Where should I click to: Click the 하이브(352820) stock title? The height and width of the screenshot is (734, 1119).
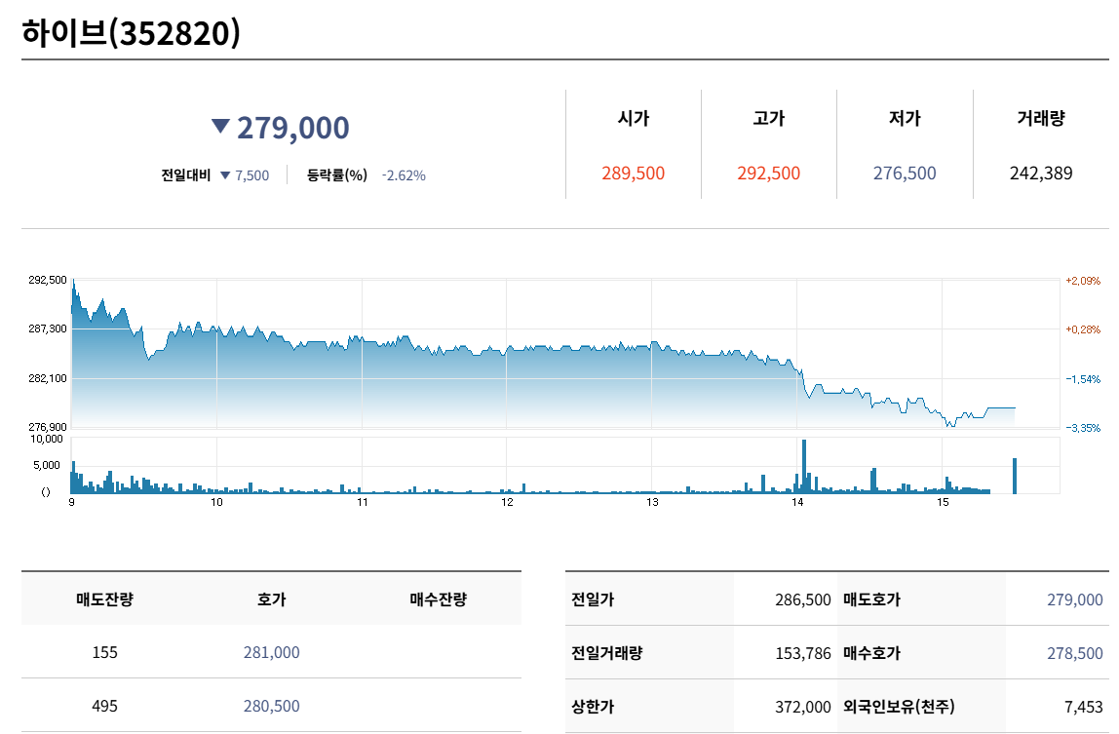(132, 33)
